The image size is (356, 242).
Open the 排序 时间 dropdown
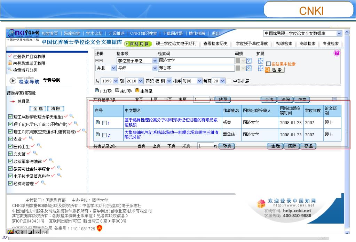click(199, 81)
